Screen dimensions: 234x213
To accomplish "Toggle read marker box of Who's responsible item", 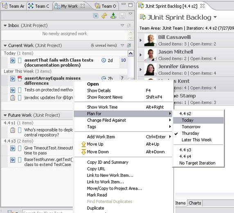I will pyautogui.click(x=20, y=130).
